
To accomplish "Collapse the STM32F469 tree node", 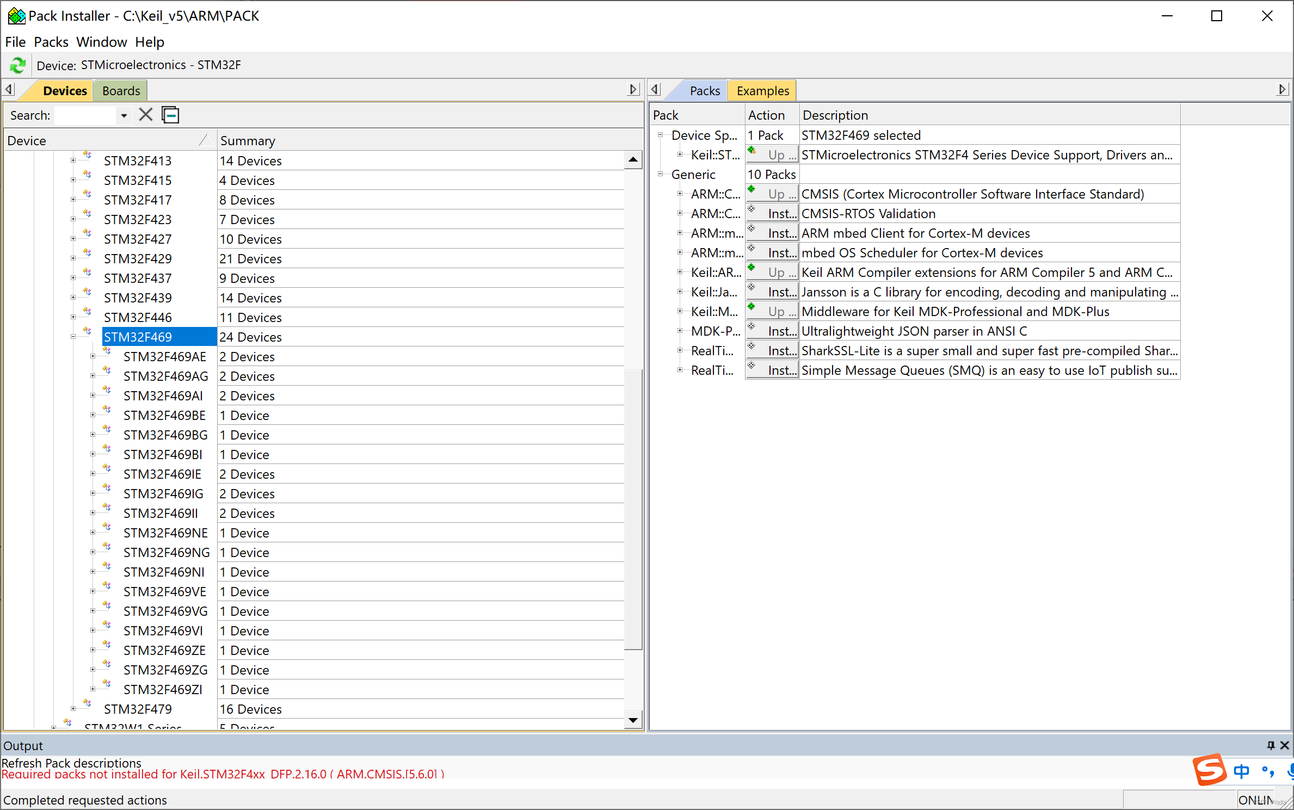I will coord(73,337).
